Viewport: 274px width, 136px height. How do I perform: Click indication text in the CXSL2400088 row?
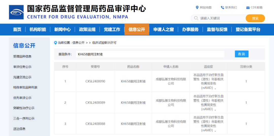(209, 124)
